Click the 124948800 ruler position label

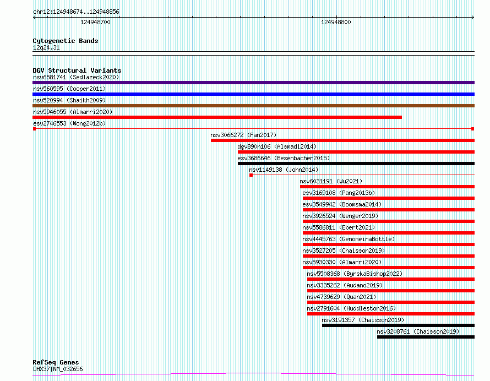(x=336, y=22)
